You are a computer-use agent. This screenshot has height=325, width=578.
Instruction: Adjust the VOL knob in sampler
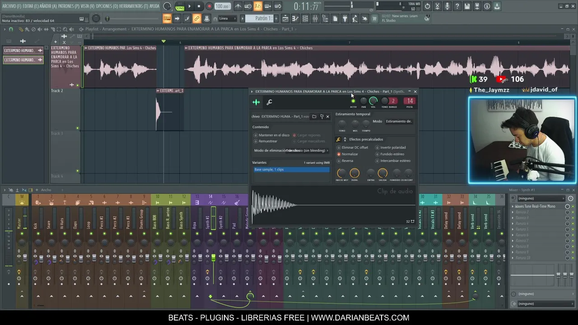tap(373, 101)
